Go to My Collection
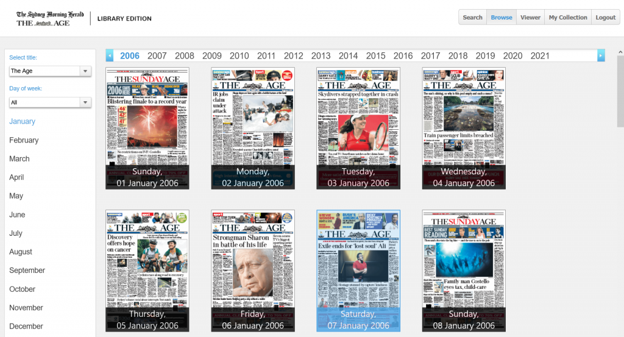This screenshot has width=624, height=337. [567, 18]
